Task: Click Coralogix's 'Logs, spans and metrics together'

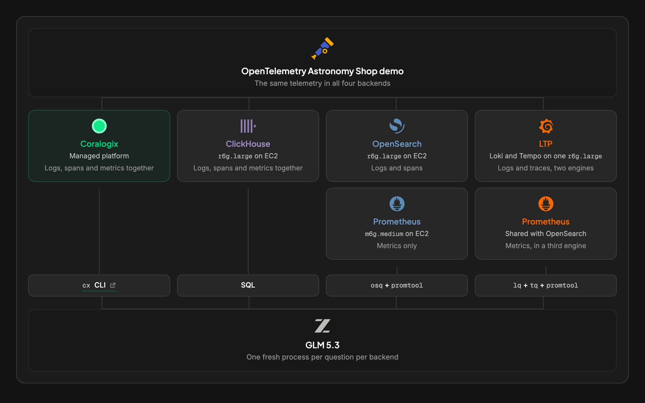Action: point(99,168)
